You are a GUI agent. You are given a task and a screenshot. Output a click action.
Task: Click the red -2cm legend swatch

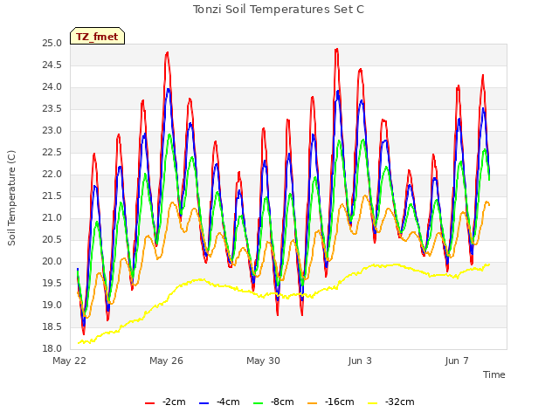point(149,403)
